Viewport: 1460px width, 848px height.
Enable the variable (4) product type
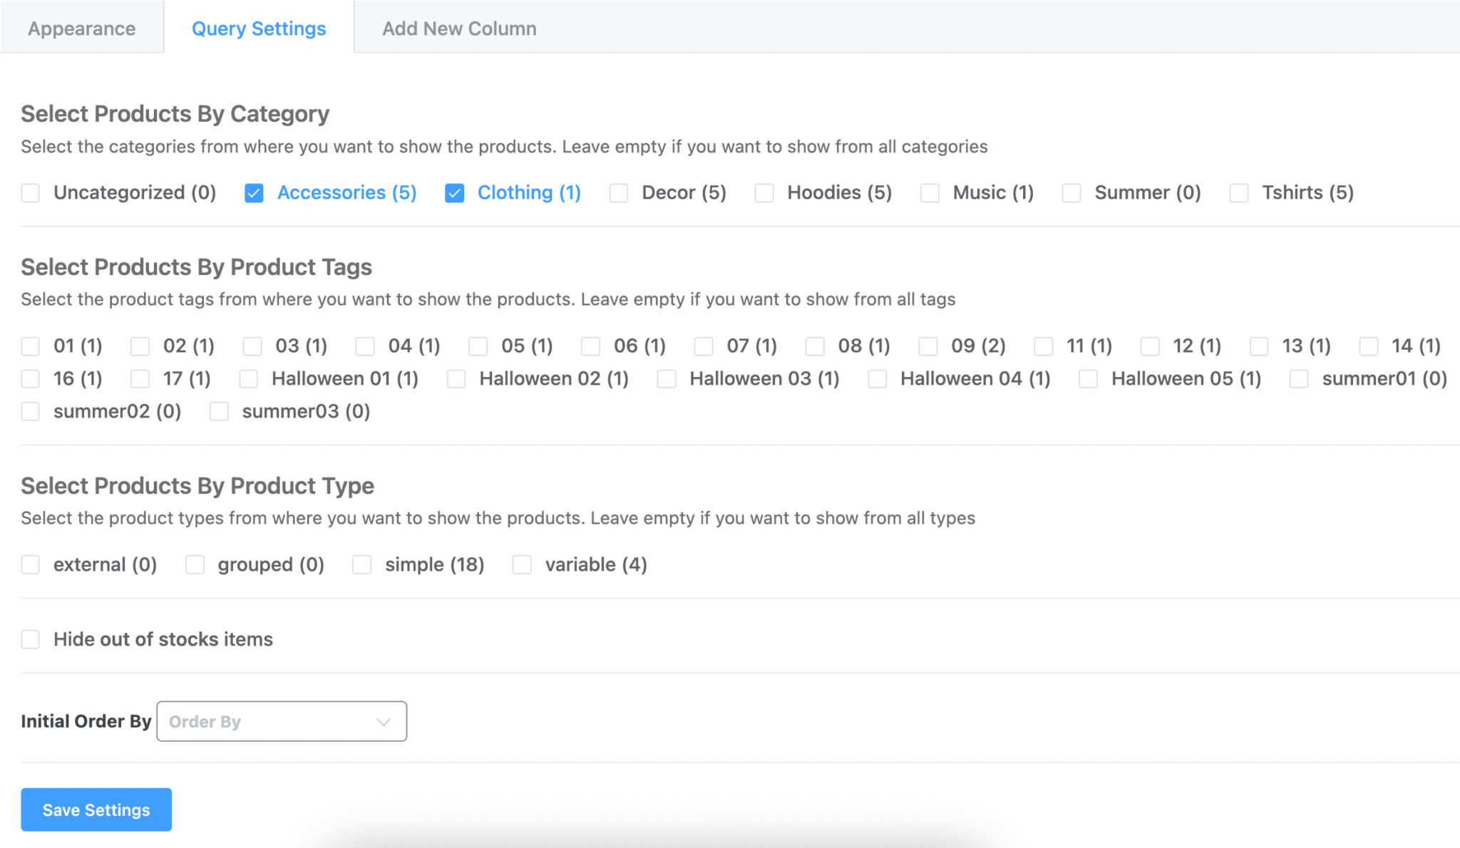(x=522, y=564)
